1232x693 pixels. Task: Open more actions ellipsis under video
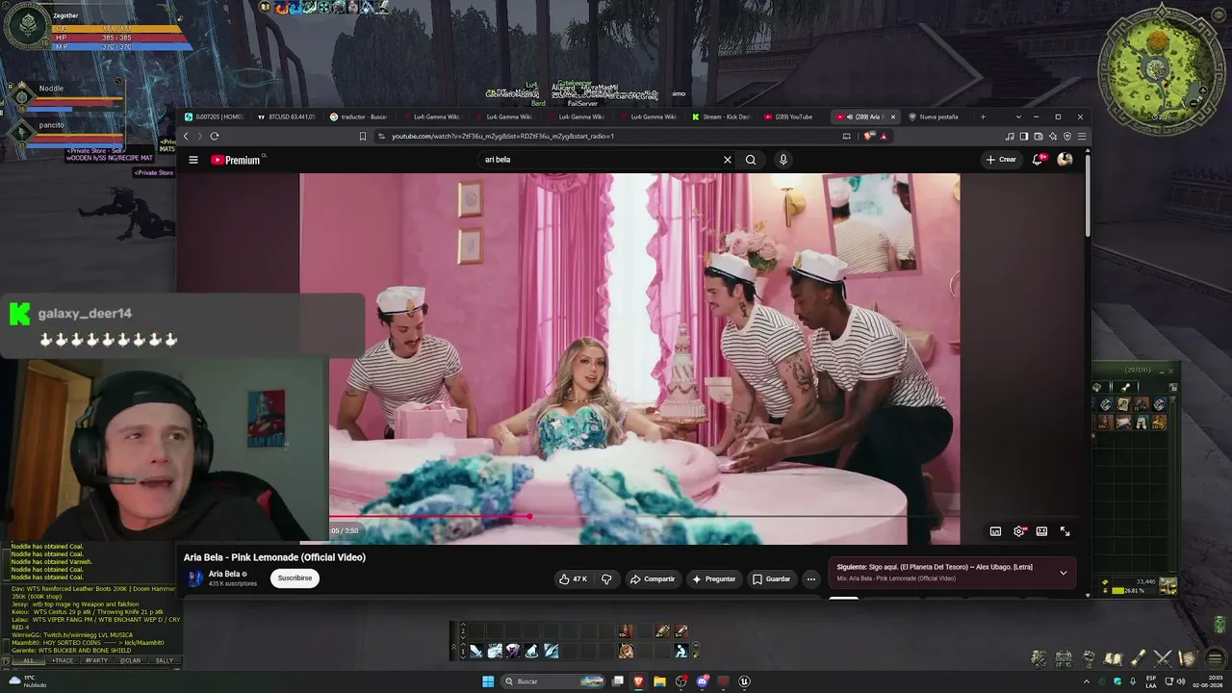pyautogui.click(x=811, y=578)
